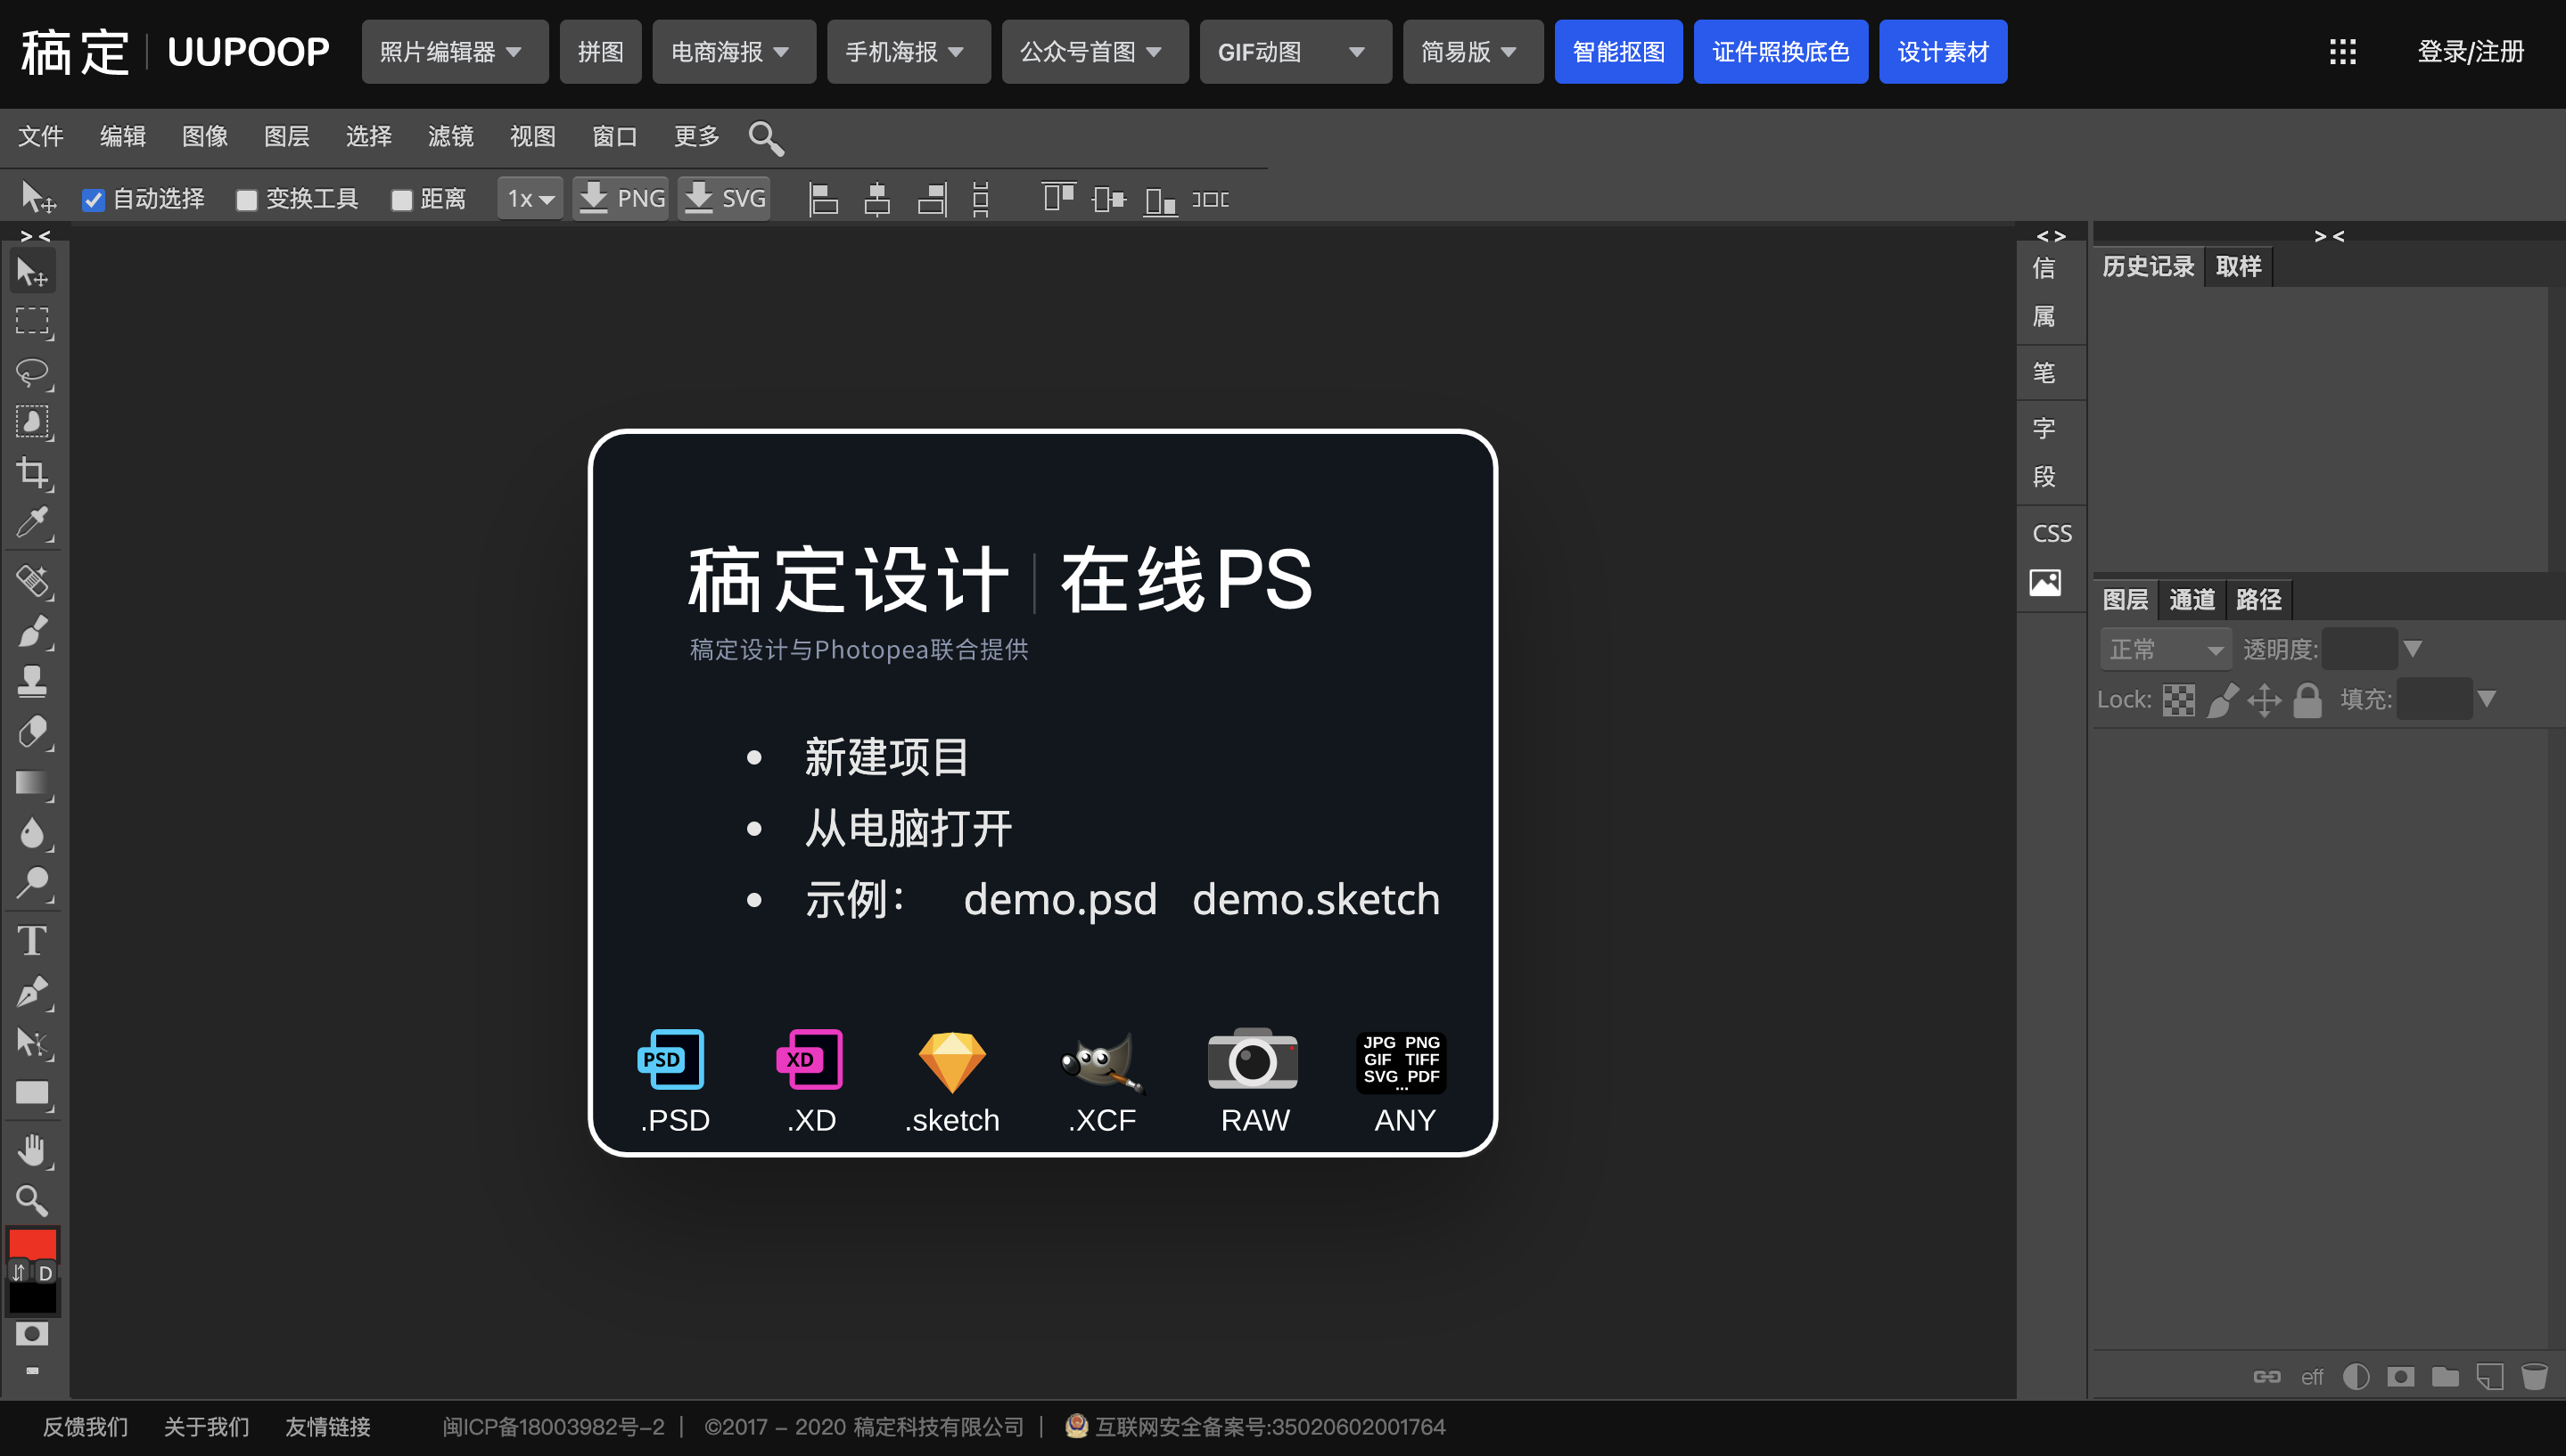Image resolution: width=2566 pixels, height=1456 pixels.
Task: Open 公众号首图 dropdown
Action: point(1094,52)
